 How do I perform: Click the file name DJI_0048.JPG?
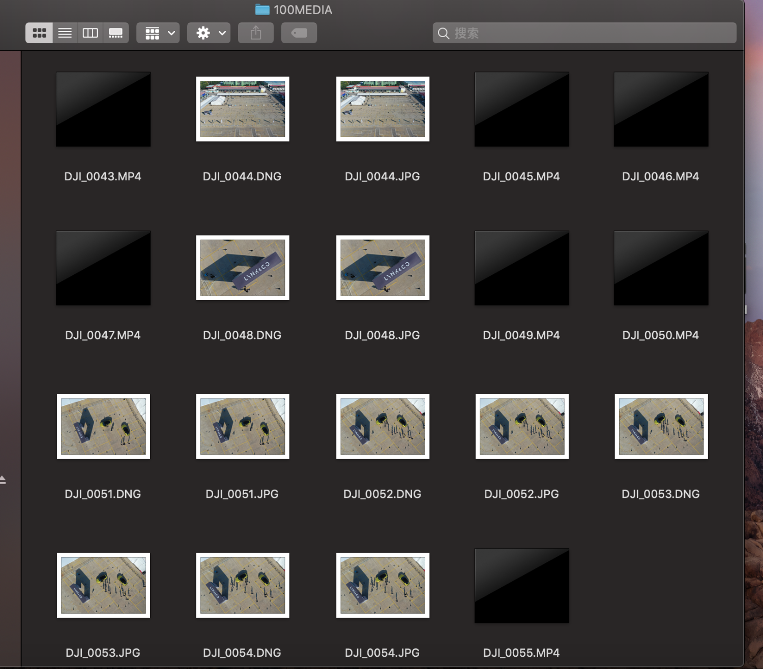coord(383,335)
